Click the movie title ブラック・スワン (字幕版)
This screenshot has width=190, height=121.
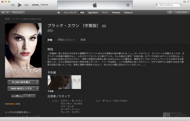[x=73, y=26]
